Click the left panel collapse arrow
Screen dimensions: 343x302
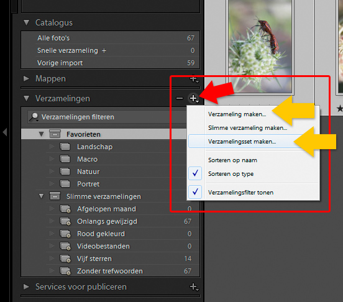click(x=5, y=132)
